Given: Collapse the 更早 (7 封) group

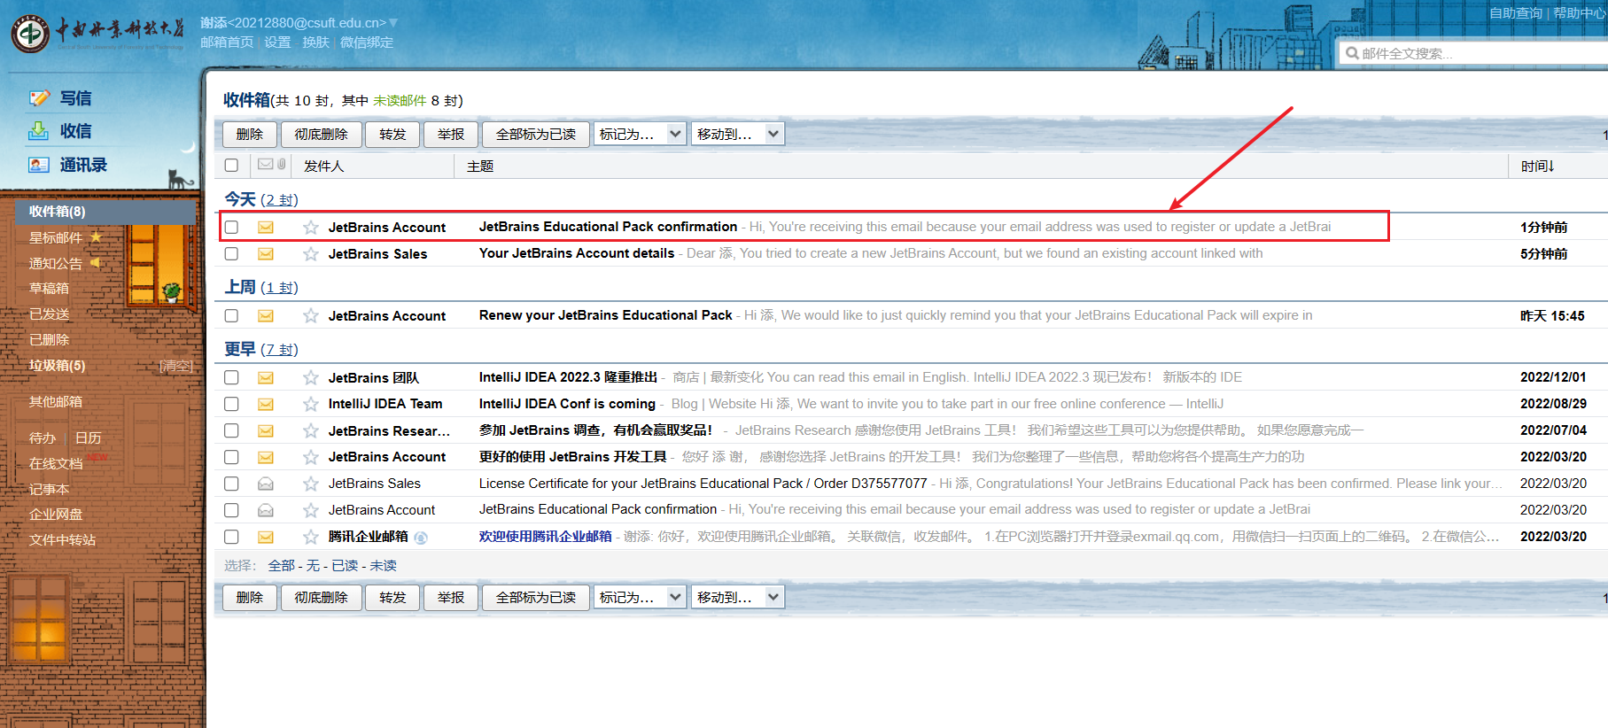Looking at the screenshot, I should coord(261,350).
